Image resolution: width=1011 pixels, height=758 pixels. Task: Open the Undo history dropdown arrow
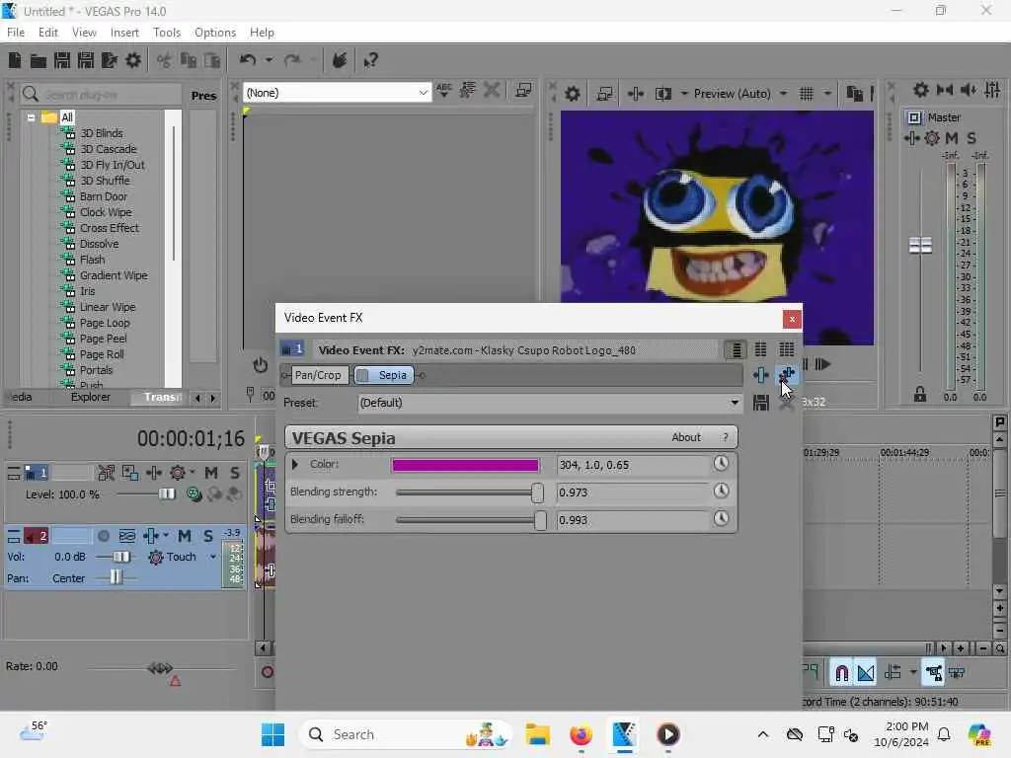(269, 60)
